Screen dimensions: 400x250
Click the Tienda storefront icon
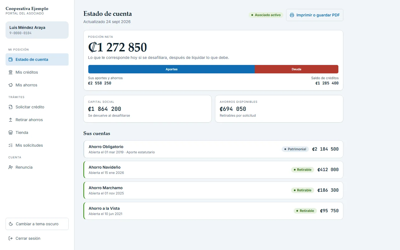pos(11,132)
